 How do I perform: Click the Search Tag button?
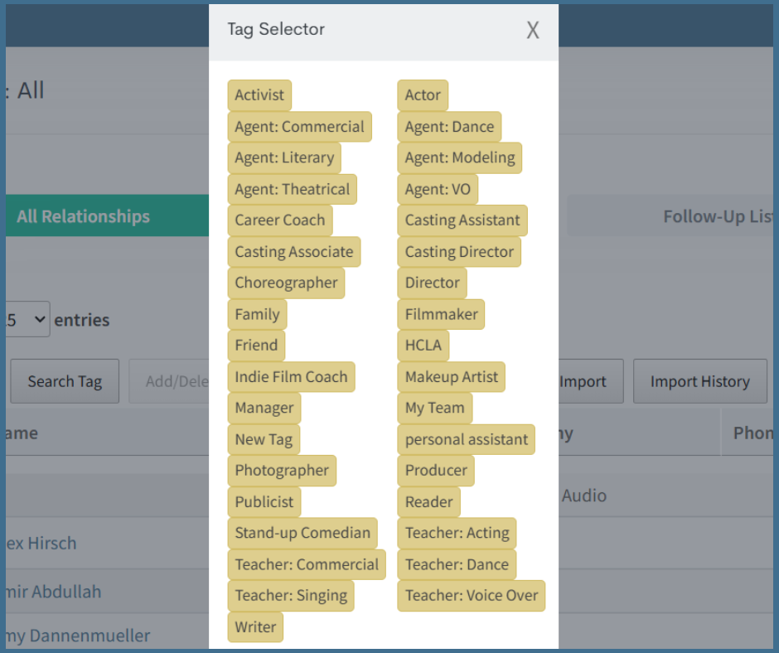point(65,382)
